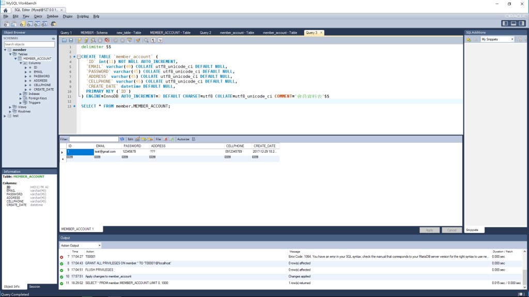Click the create new schema icon

pos(23,24)
